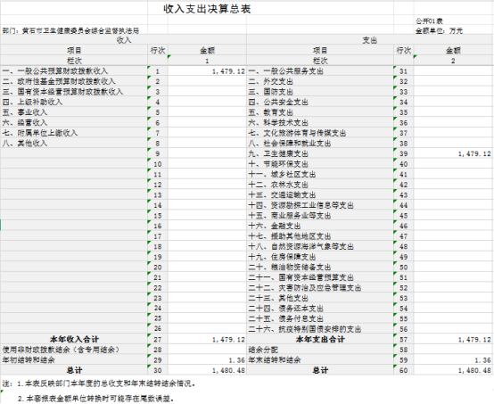
Task: Click the 本年收入合计 label cell
Action: (x=74, y=340)
